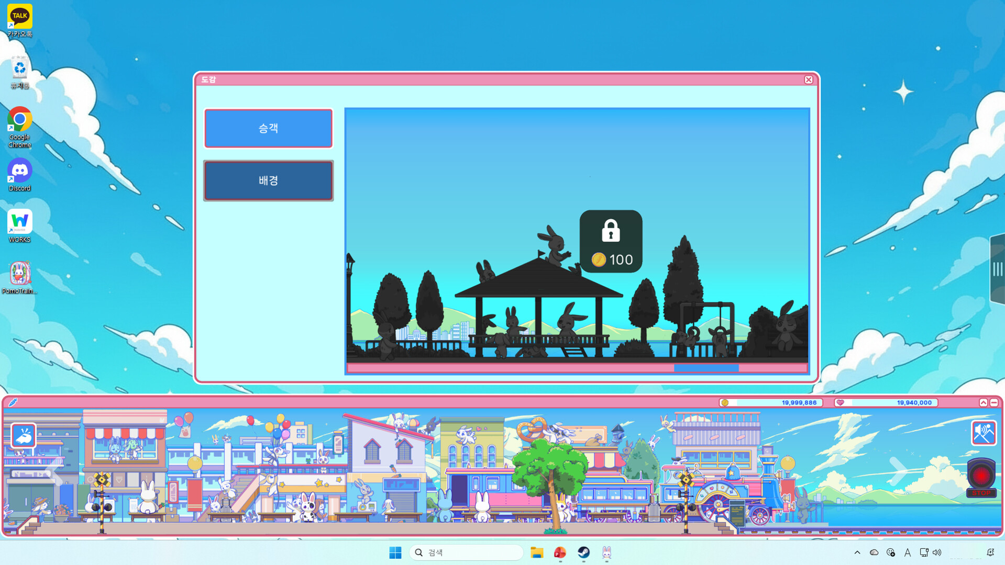Open the carrot icon menu on game bar
Screen dimensions: 1005x565
[x=13, y=402]
